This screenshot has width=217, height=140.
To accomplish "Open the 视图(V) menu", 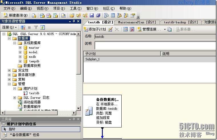I will point(43,9).
